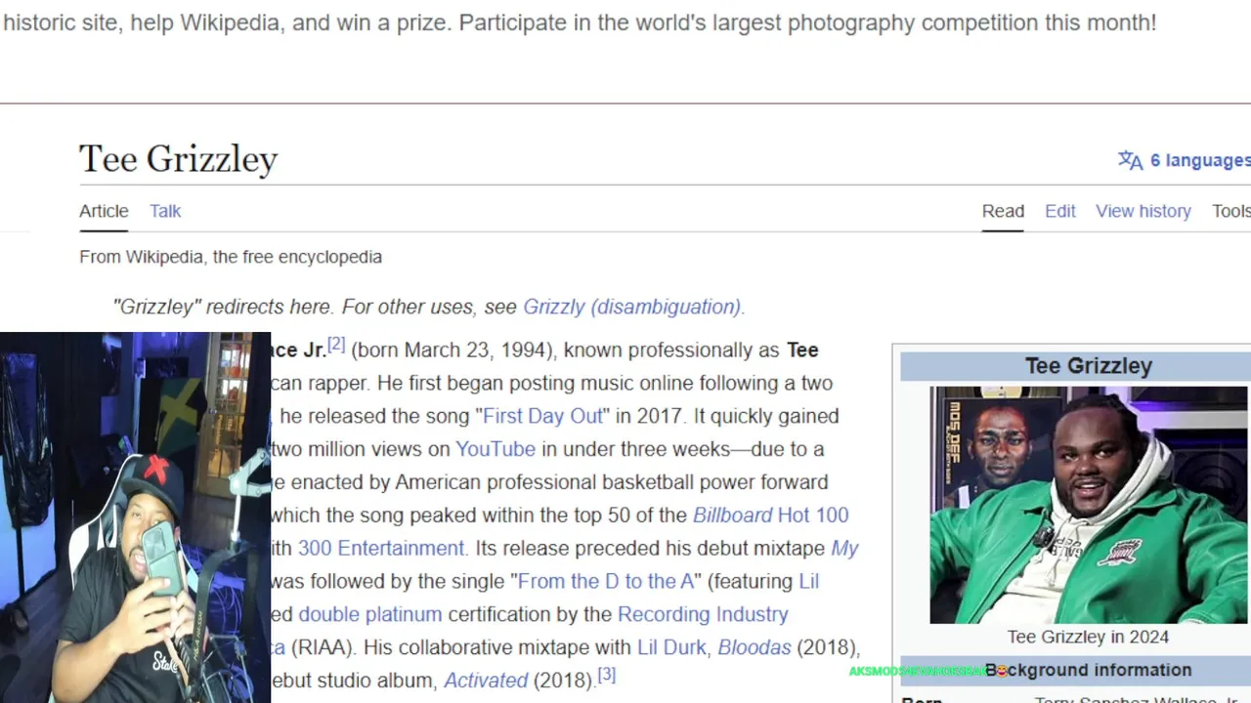Viewport: 1251px width, 703px height.
Task: Follow the double platinum link
Action: pyautogui.click(x=370, y=614)
